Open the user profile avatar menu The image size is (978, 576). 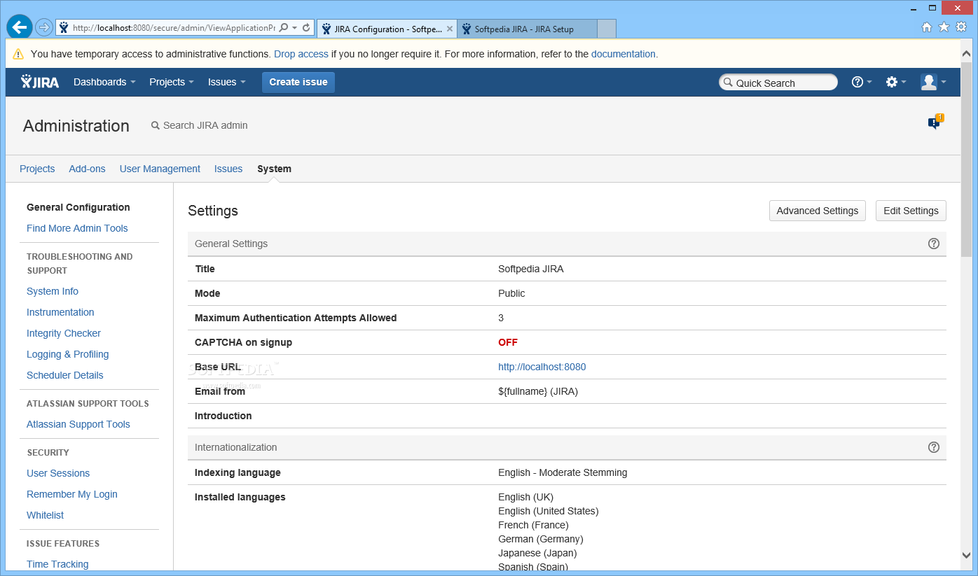point(933,82)
